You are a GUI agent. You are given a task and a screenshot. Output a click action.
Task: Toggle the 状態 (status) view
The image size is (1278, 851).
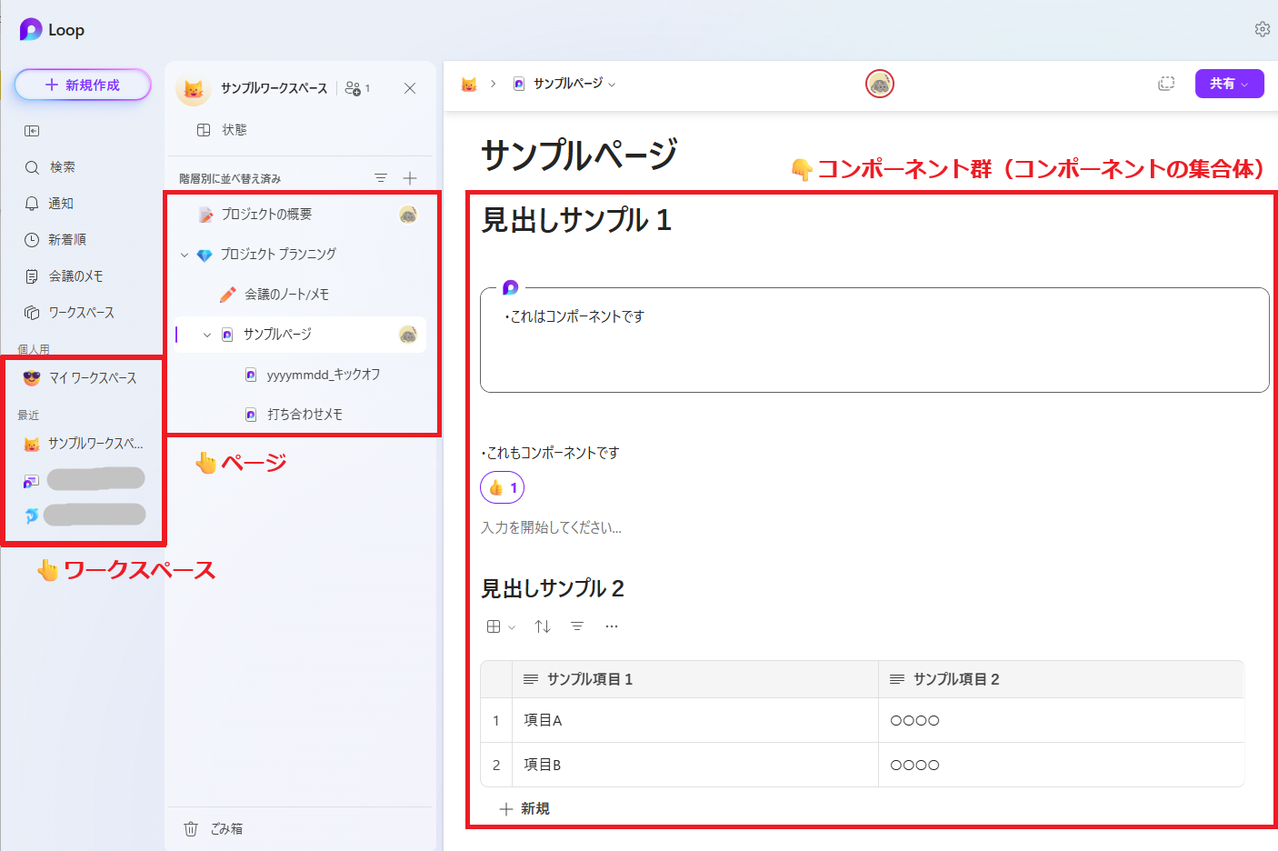pos(224,129)
